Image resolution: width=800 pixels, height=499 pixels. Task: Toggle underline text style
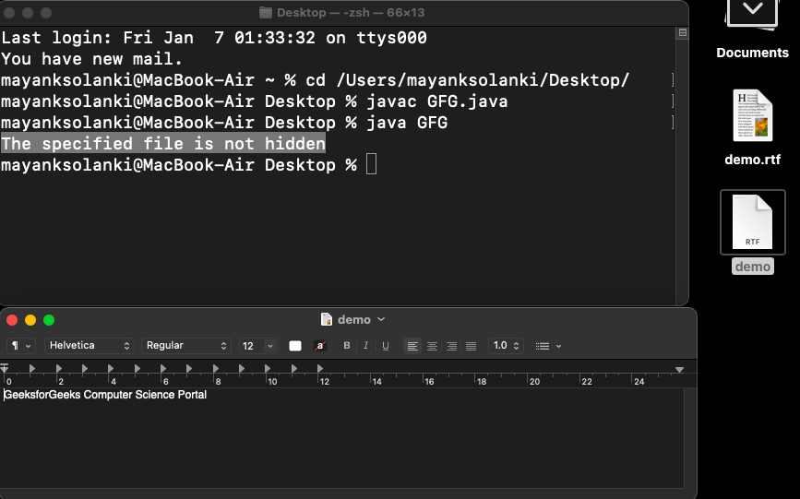385,346
